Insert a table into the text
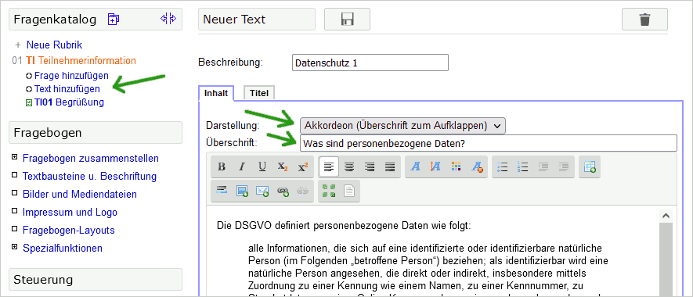Screen dimensions: 693x297 tap(589, 166)
